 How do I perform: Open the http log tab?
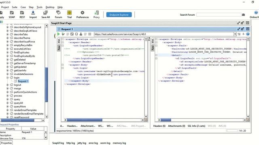(70, 143)
